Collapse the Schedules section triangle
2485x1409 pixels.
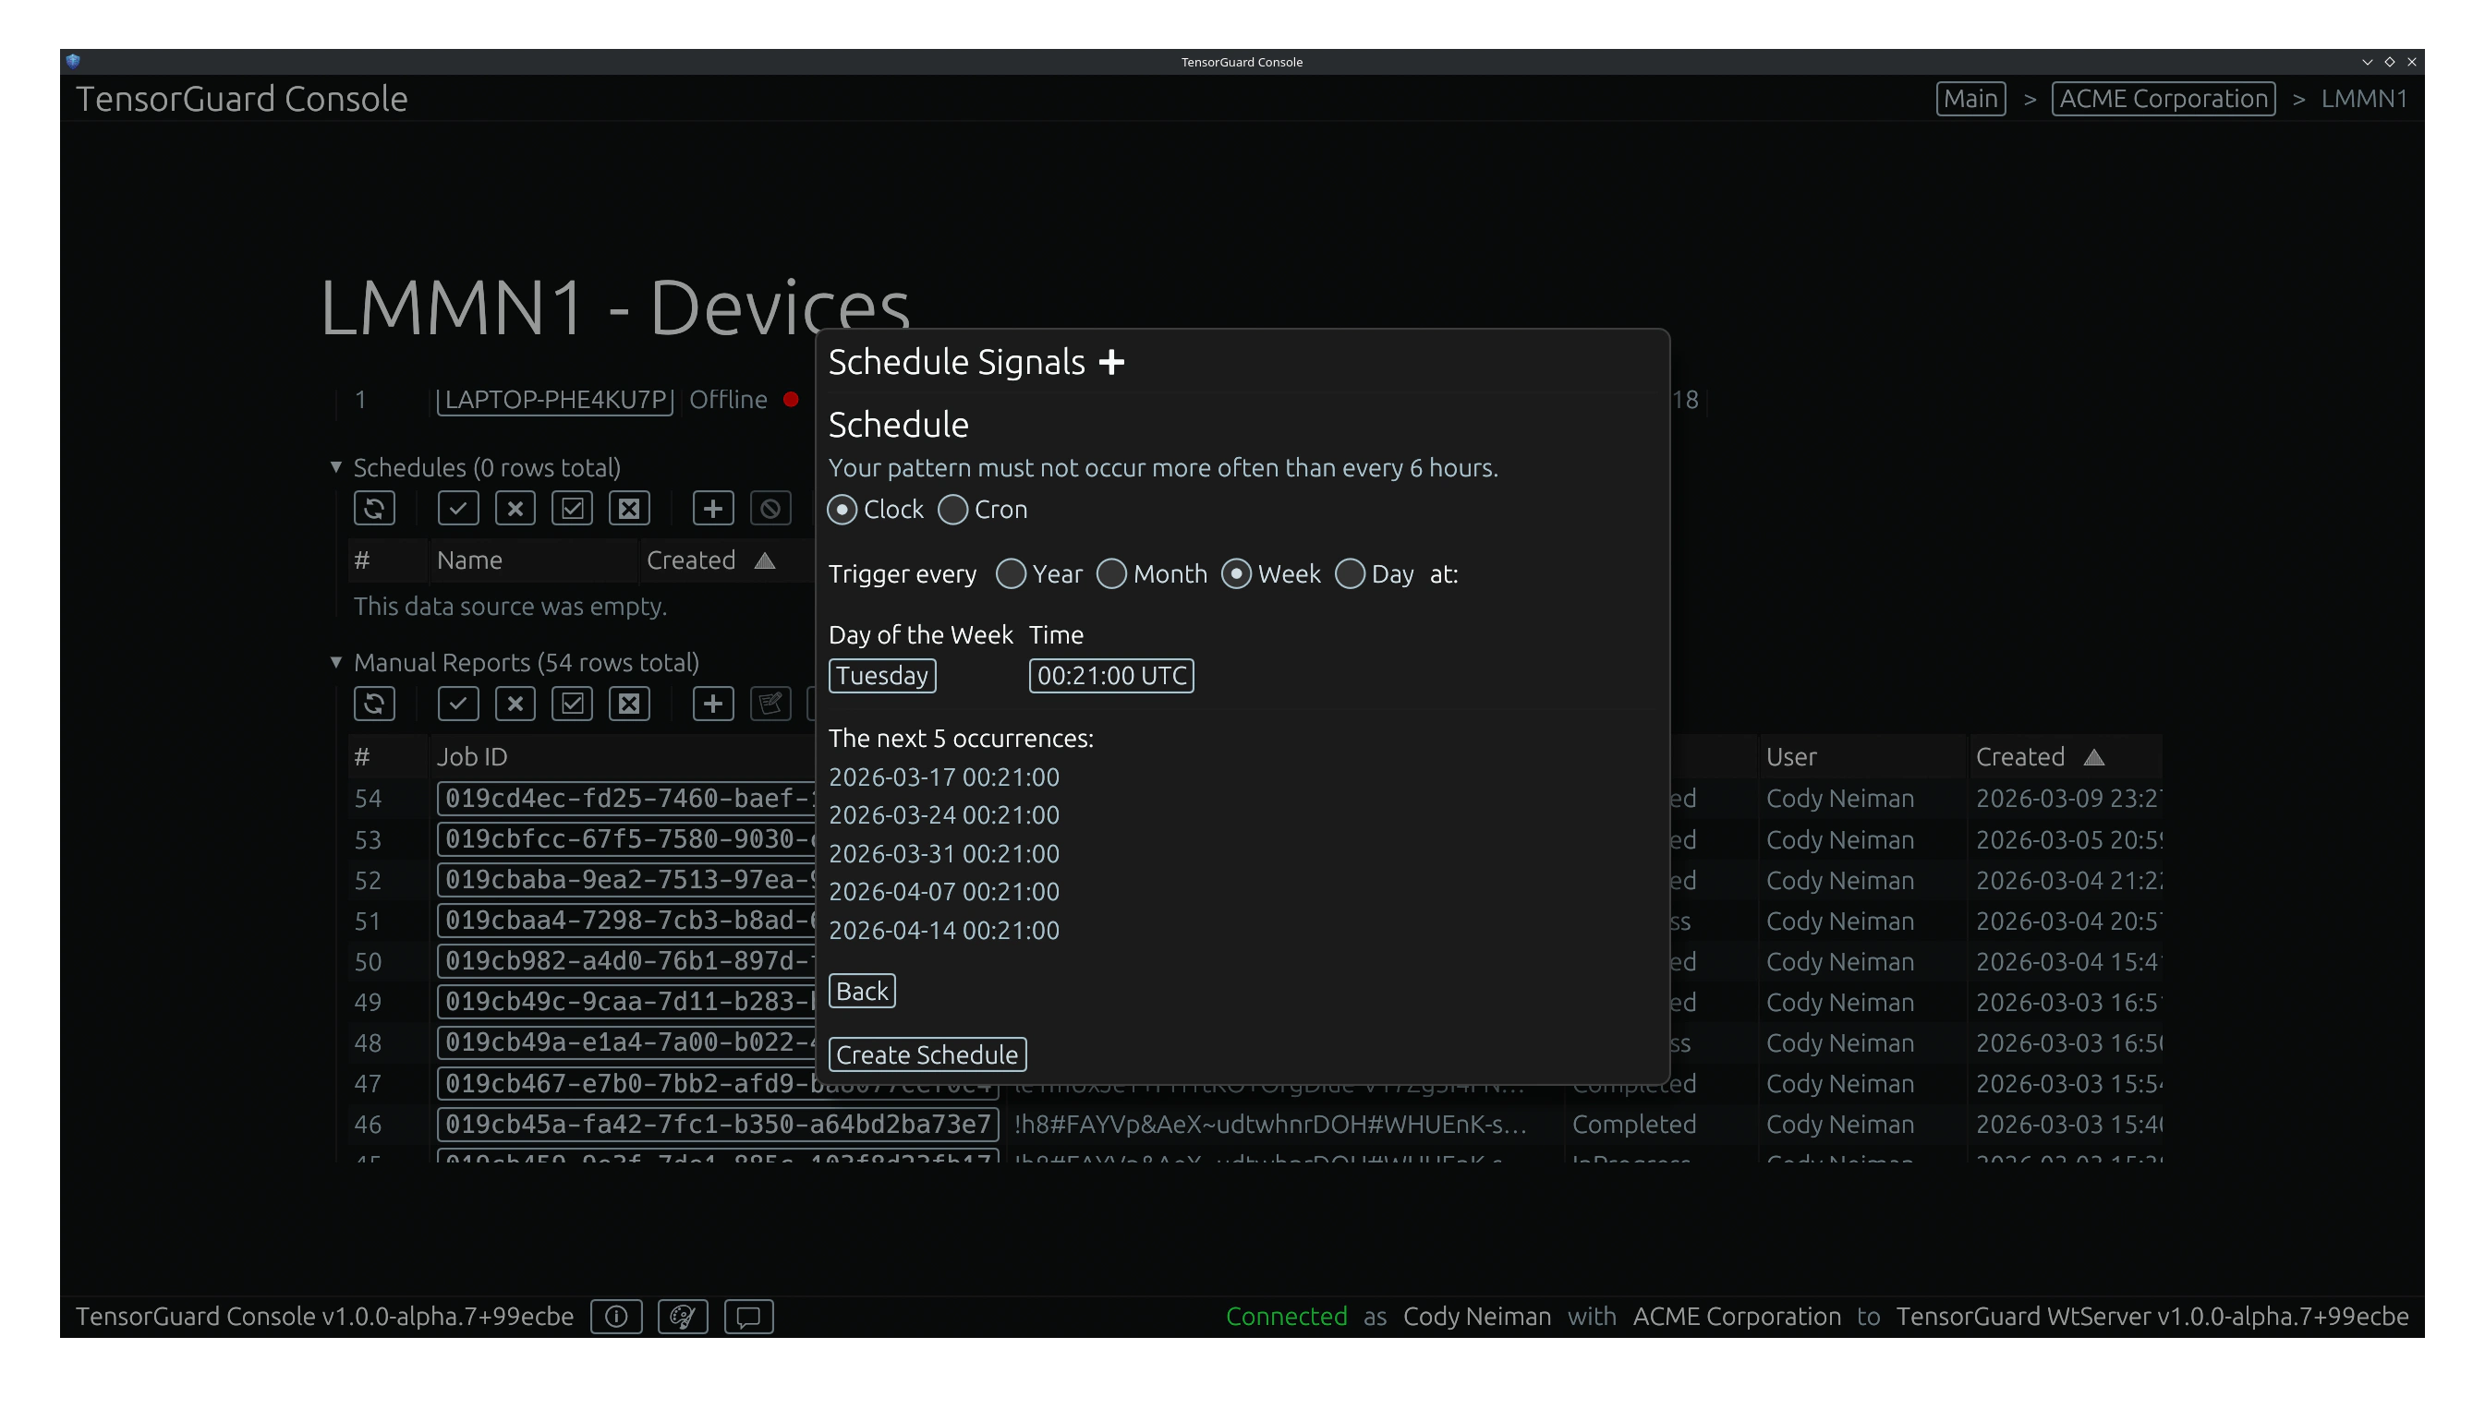click(336, 466)
